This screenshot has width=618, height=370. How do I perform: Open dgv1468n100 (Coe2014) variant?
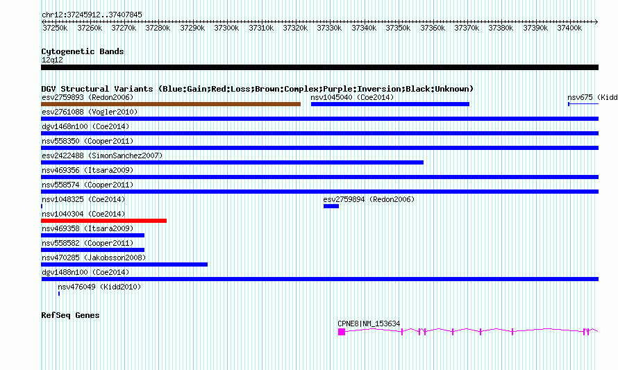(x=85, y=126)
